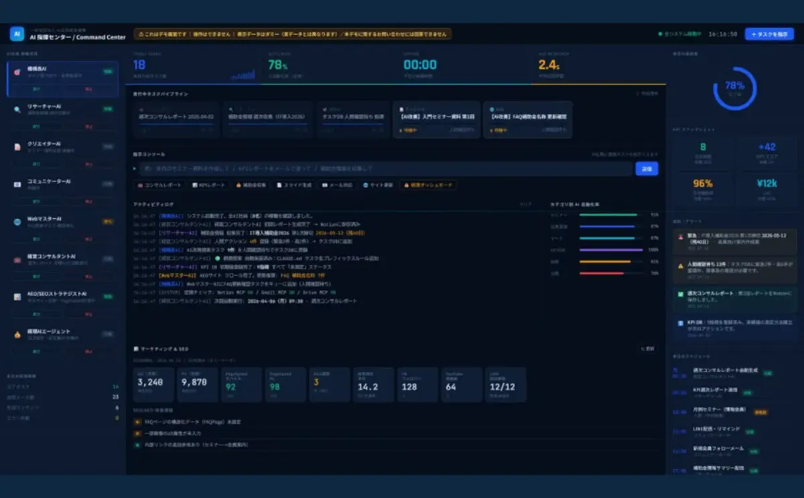Click the 更新 refresh button in marketing section
The width and height of the screenshot is (804, 498).
[x=648, y=349]
